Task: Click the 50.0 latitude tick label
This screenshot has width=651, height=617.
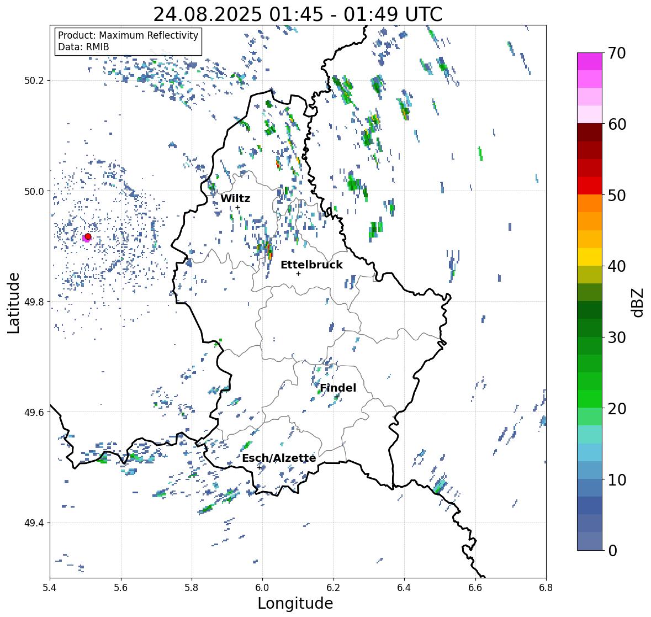Action: [34, 192]
